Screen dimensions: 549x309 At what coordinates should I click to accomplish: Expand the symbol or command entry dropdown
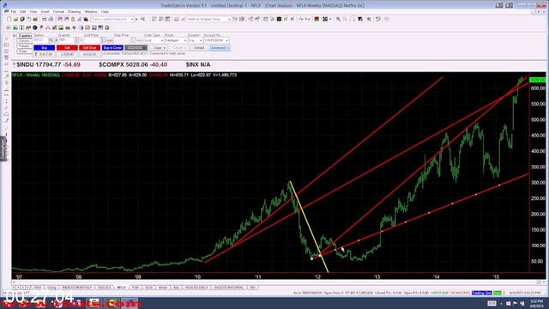[x=132, y=19]
